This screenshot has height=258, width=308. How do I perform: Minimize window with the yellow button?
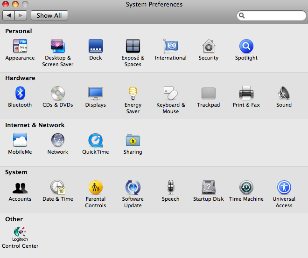point(15,4)
